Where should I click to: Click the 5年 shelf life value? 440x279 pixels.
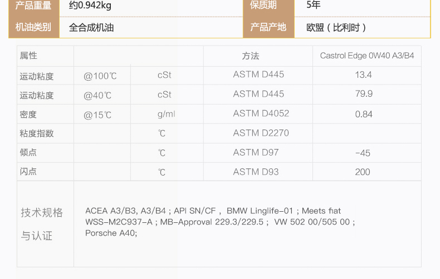click(x=314, y=6)
